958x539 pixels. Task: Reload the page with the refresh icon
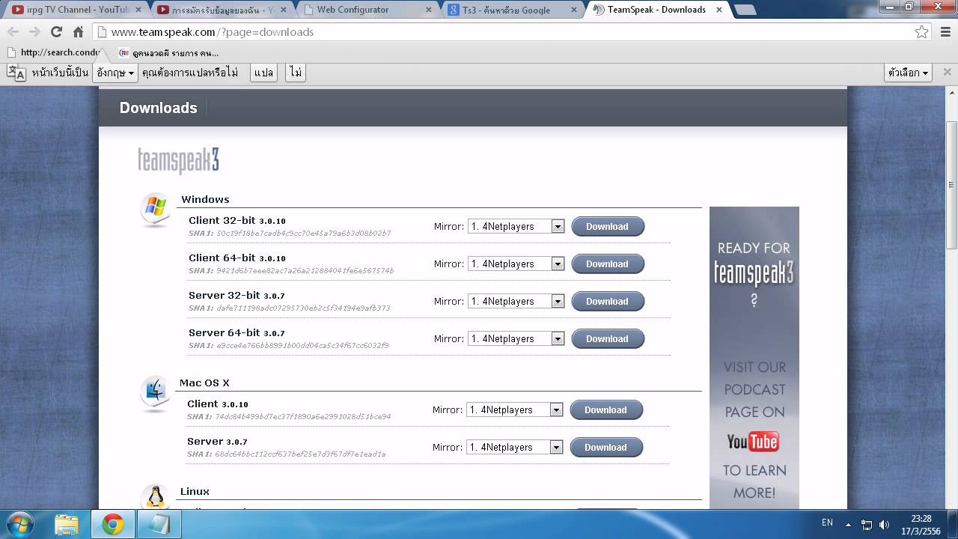[x=56, y=32]
